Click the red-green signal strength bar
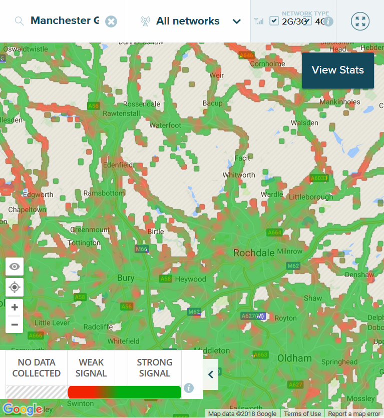The height and width of the screenshot is (418, 384). pos(124,392)
